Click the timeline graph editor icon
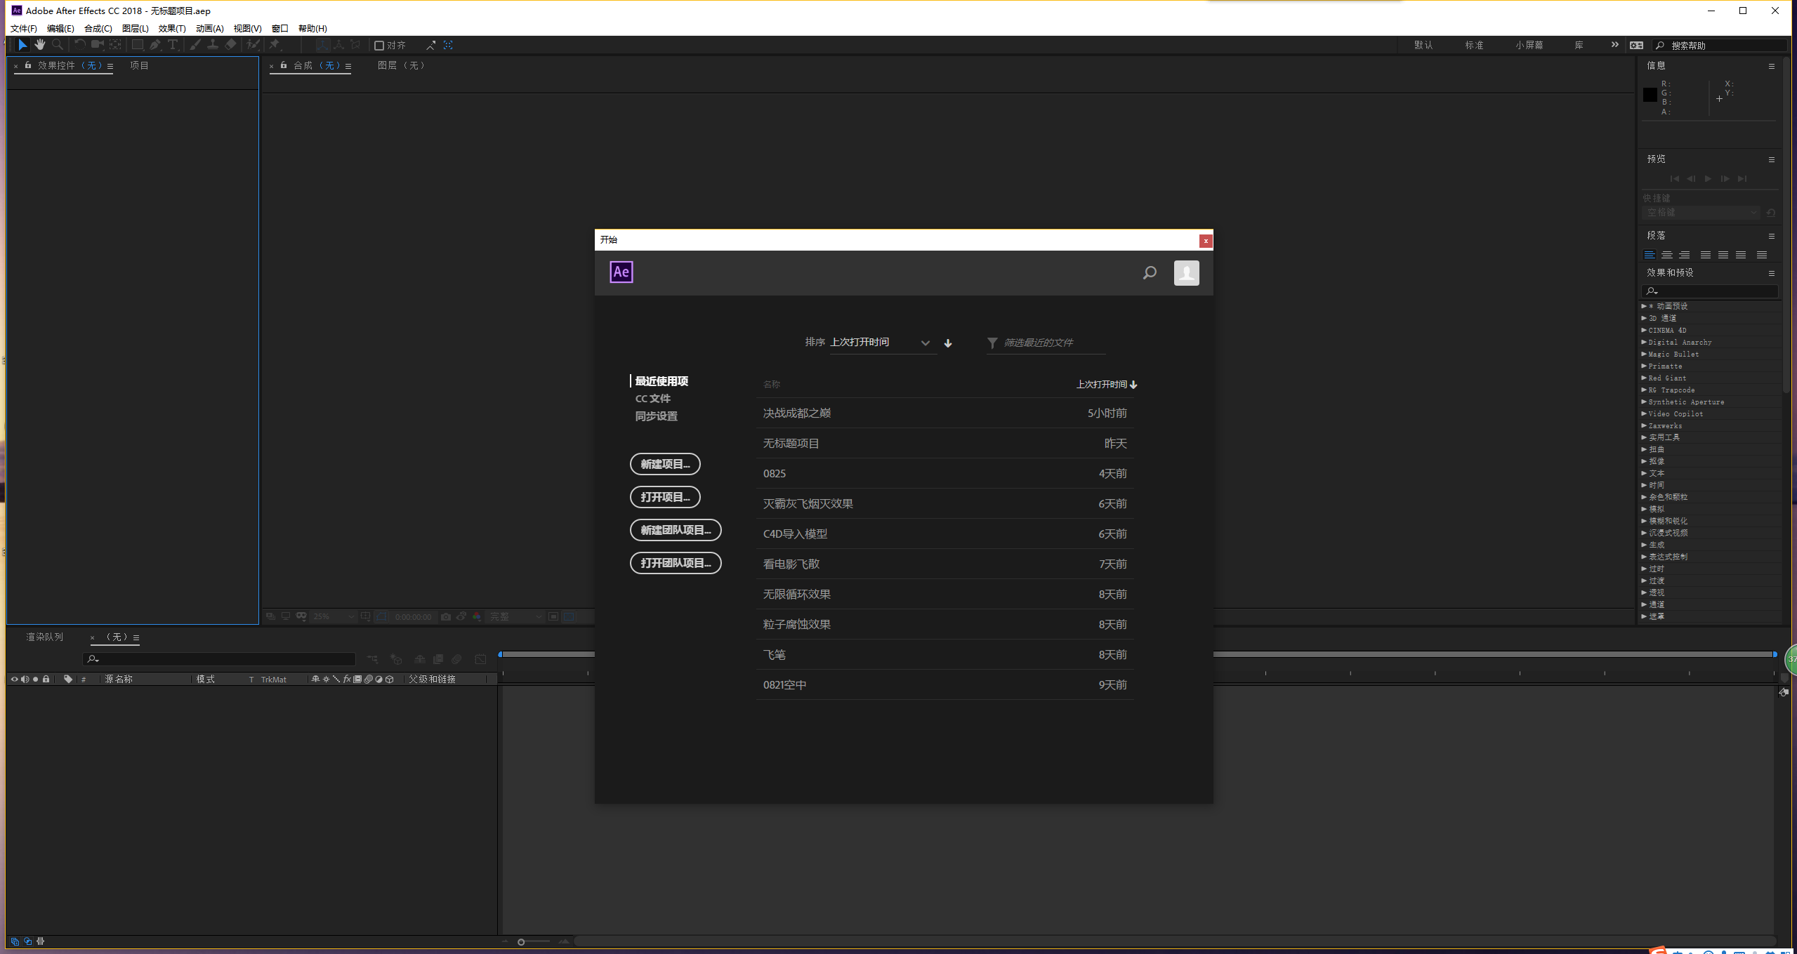 click(480, 659)
